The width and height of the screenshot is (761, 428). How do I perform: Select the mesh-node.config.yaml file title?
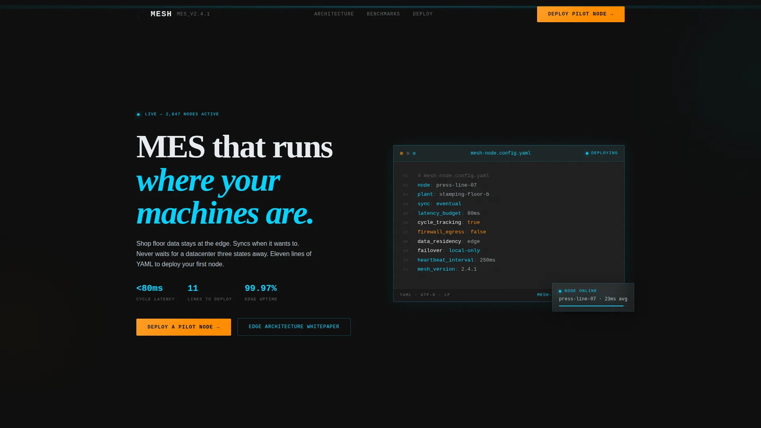(501, 153)
